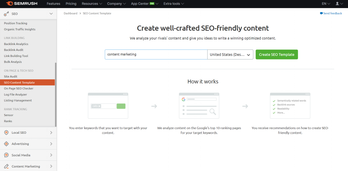348x171 pixels.
Task: Expand Social Media section arrow
Action: tap(51, 155)
